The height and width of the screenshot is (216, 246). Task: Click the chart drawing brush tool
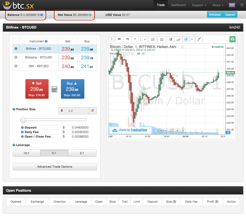[x=199, y=39]
